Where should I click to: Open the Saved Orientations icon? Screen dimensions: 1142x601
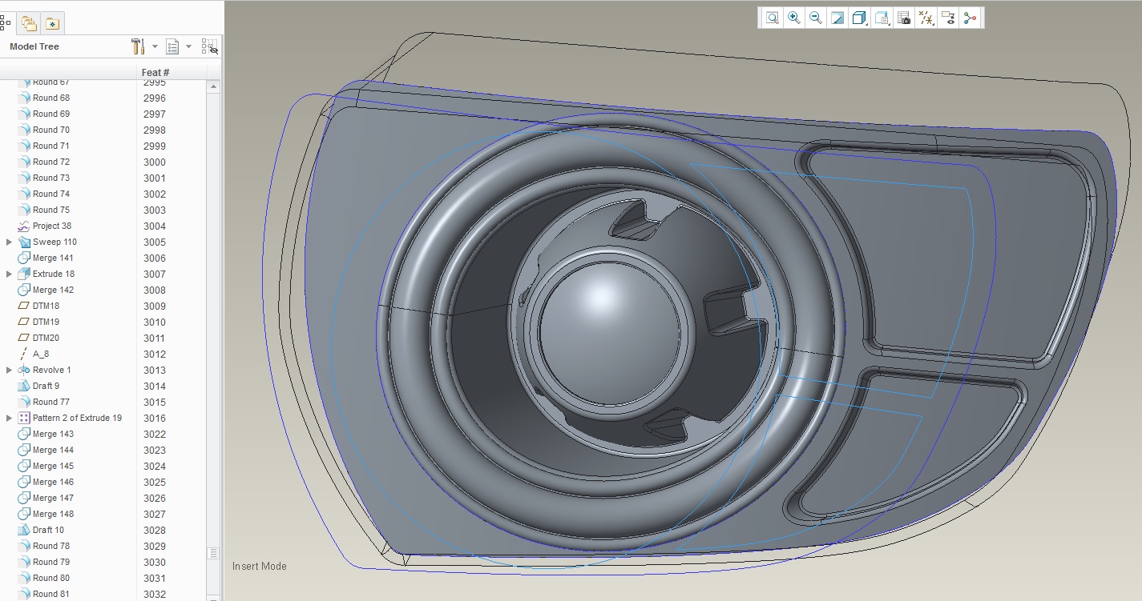click(882, 18)
